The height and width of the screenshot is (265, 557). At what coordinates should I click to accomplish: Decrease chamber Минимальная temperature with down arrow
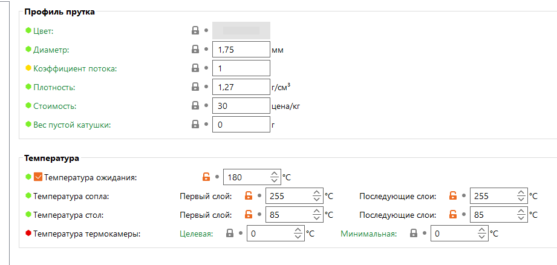481,237
